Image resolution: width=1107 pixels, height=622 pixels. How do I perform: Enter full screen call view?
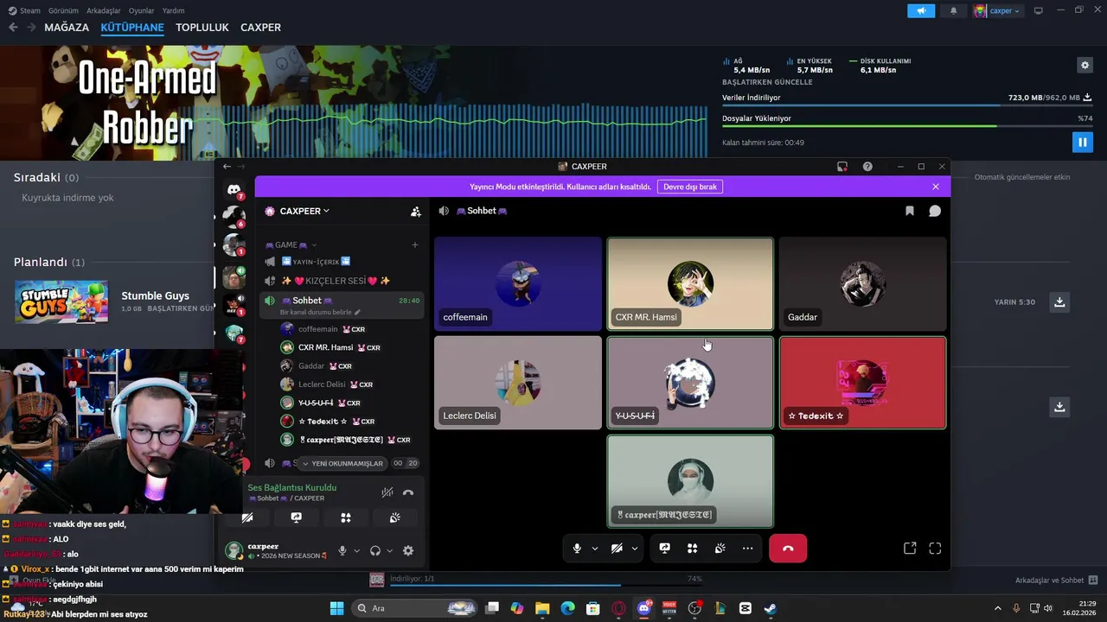click(x=935, y=549)
